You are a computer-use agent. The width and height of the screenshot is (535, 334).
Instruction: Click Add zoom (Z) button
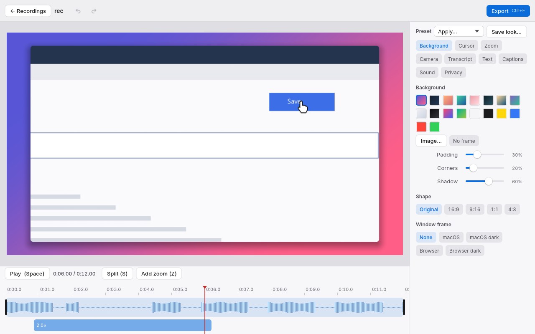coord(159,273)
